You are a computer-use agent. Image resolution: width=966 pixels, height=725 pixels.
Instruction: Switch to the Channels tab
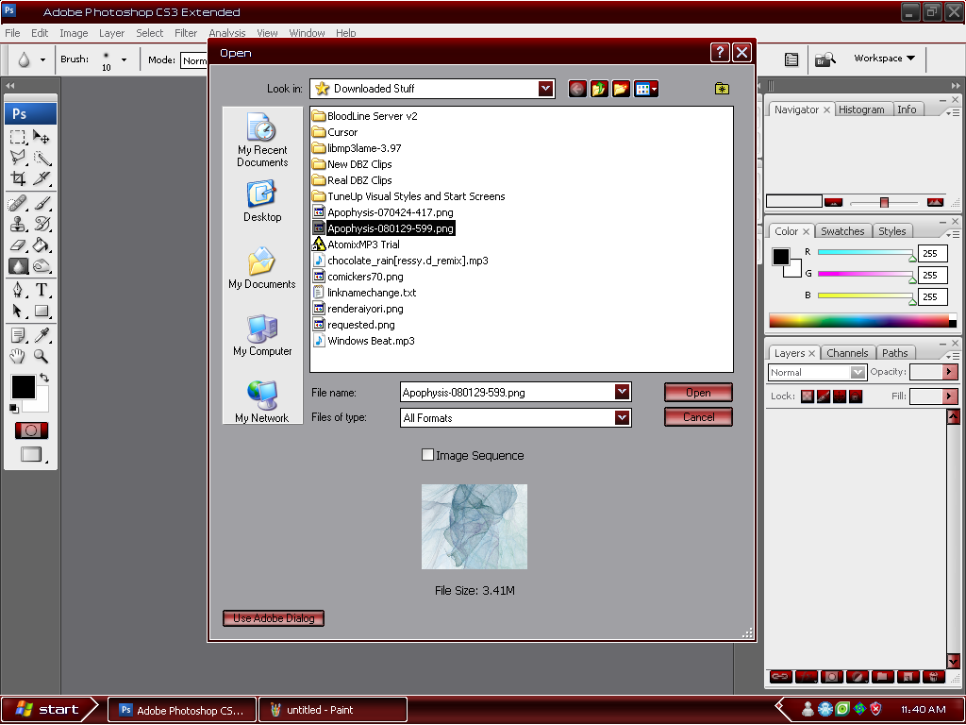(x=847, y=353)
